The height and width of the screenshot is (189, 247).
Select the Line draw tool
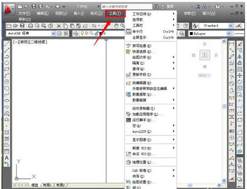(x=7, y=44)
